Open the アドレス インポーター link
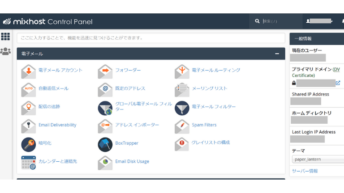Image resolution: width=344 pixels, height=193 pixels. (x=137, y=125)
